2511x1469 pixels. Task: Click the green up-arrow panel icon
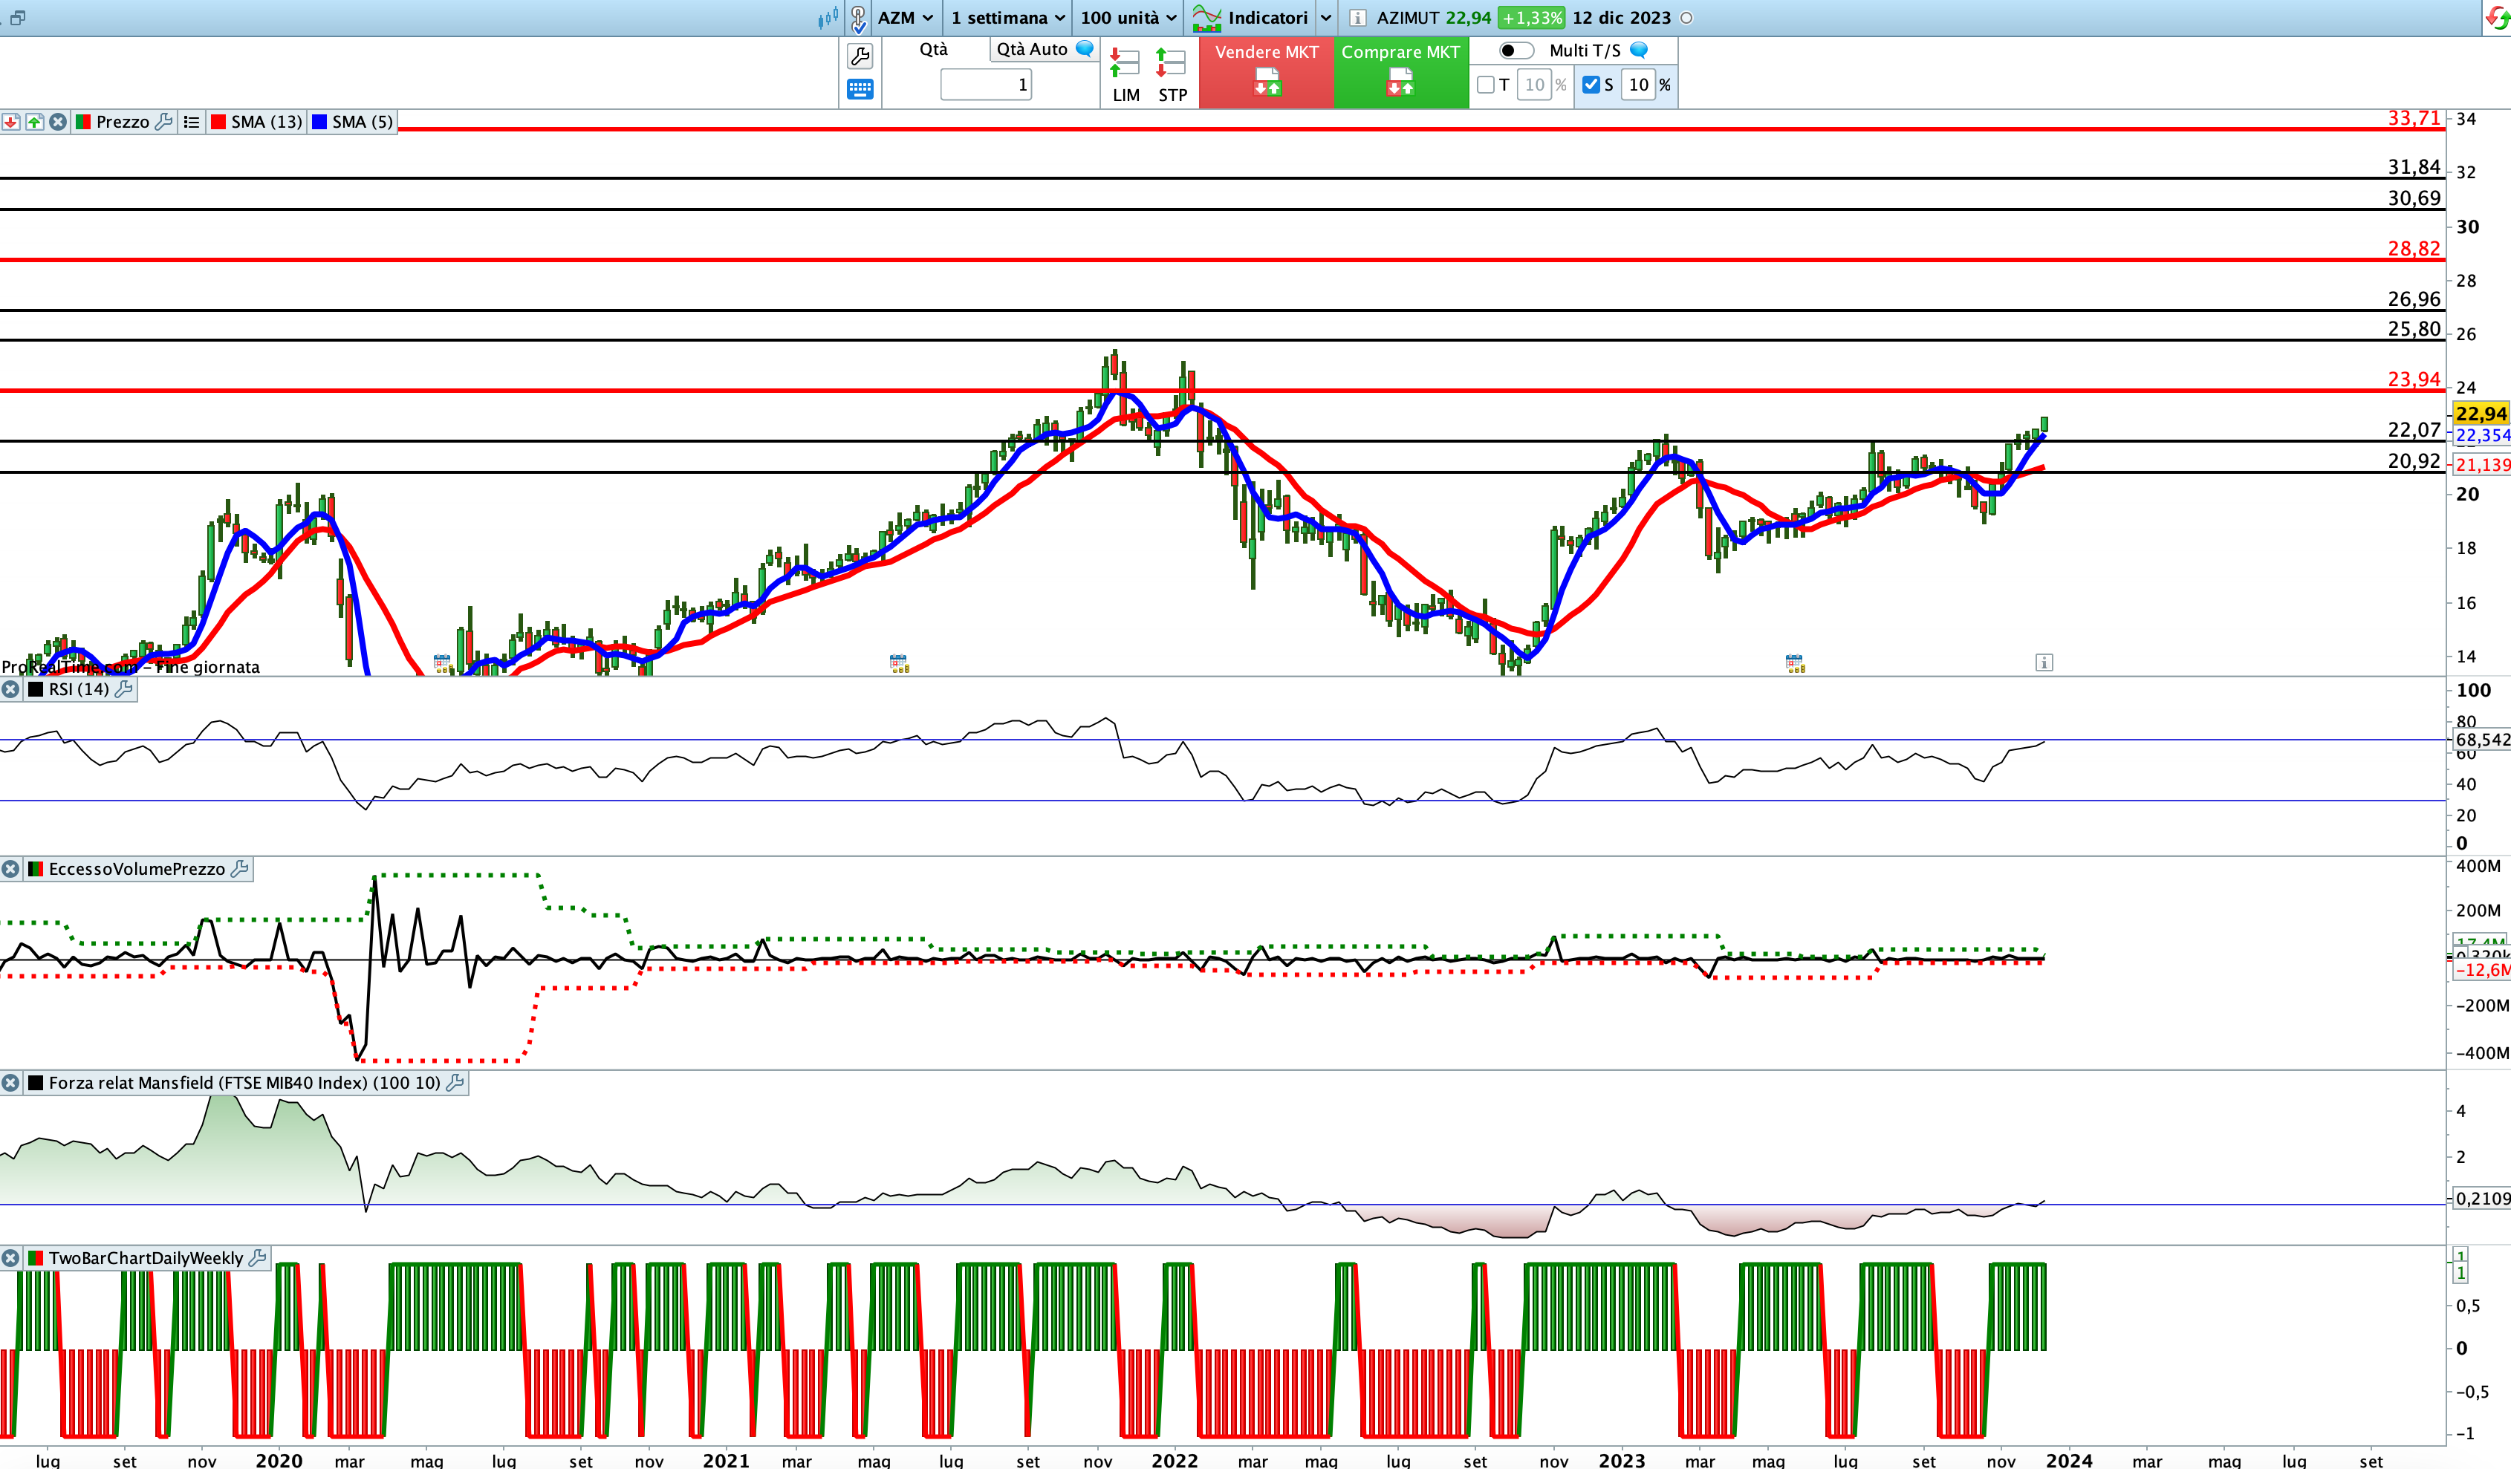34,122
